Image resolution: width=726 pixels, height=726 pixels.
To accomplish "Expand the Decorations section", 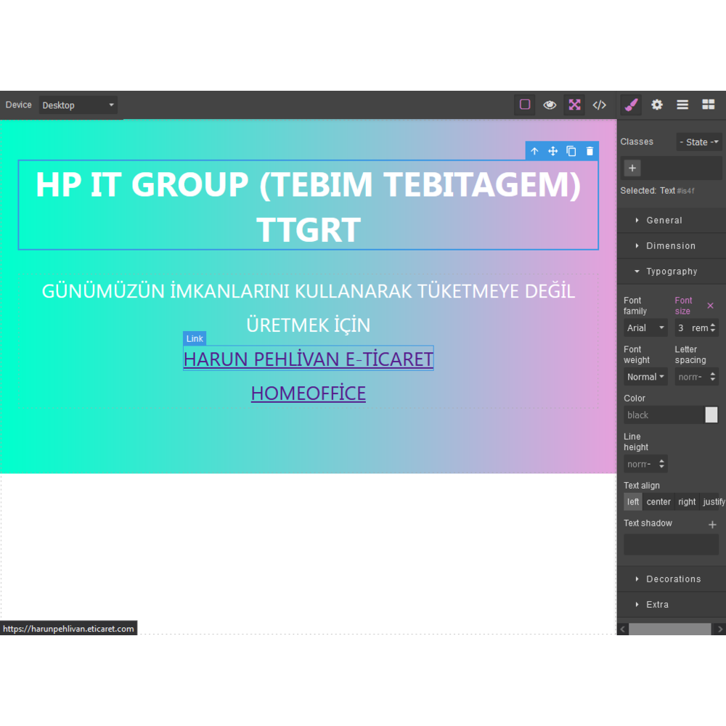I will pyautogui.click(x=671, y=579).
